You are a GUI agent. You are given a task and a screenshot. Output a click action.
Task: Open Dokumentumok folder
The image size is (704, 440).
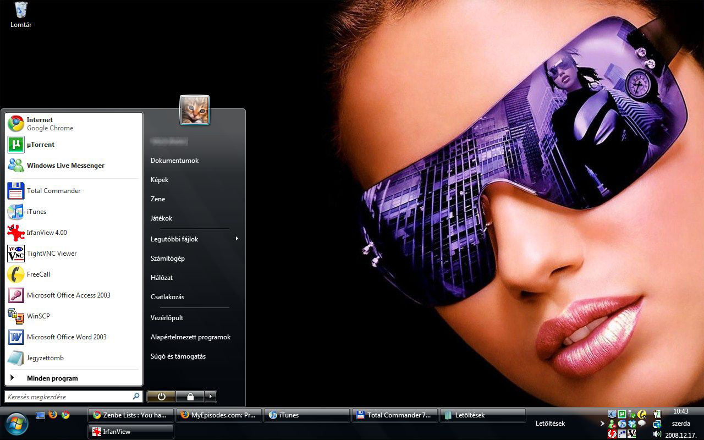click(175, 161)
